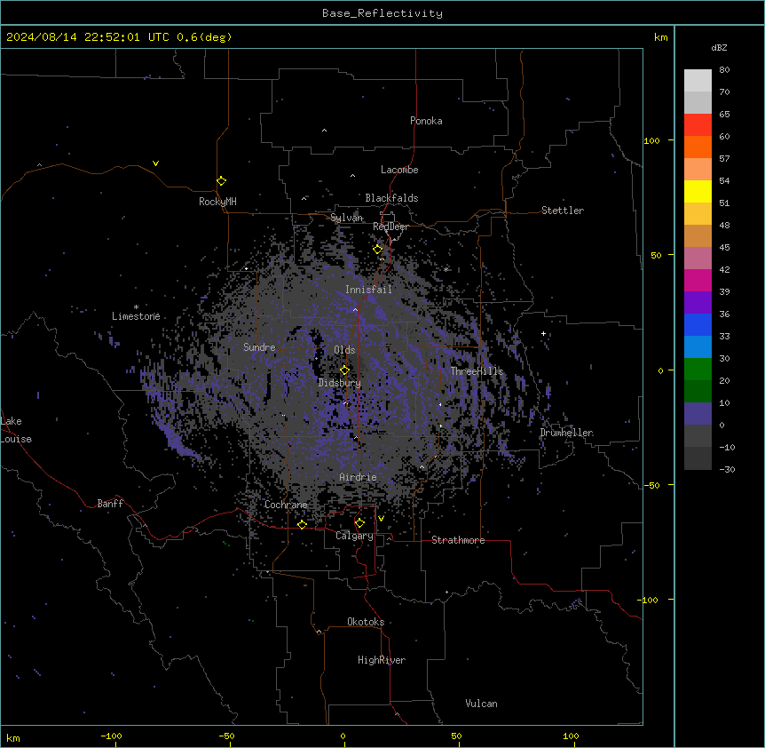This screenshot has height=748, width=765.
Task: Click the Sundre map label
Action: (259, 347)
